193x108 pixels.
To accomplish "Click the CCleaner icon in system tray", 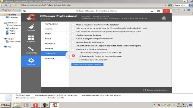I will coord(159,105).
